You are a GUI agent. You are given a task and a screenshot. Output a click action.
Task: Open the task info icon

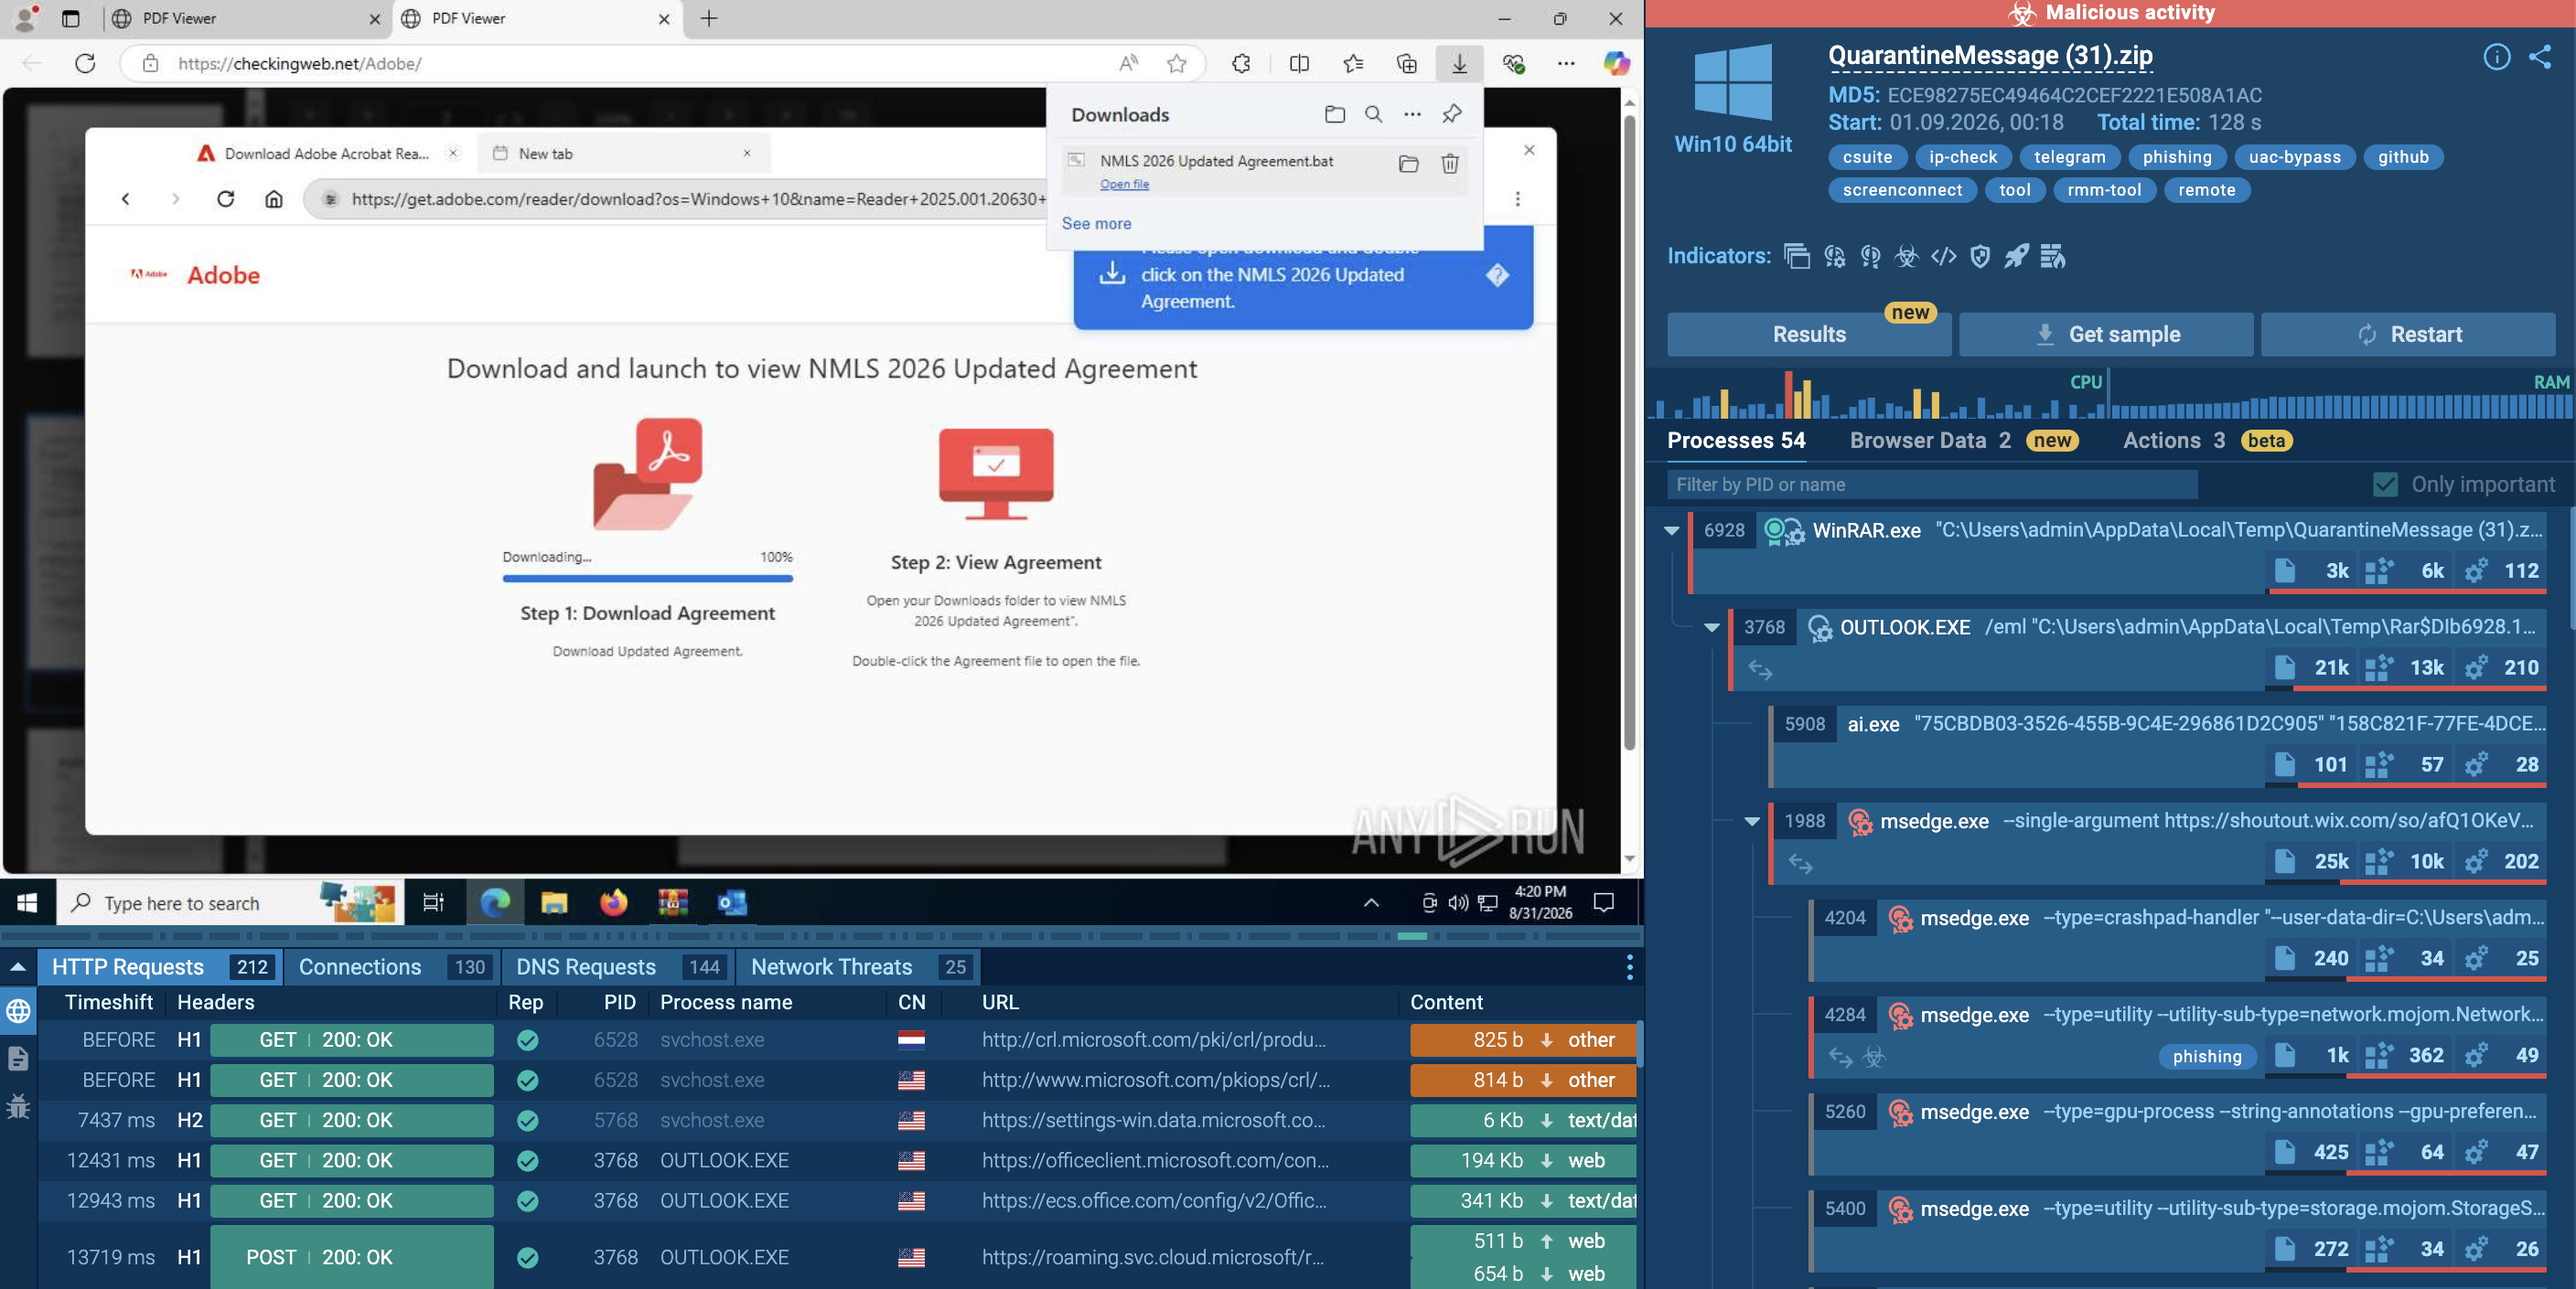point(2496,57)
